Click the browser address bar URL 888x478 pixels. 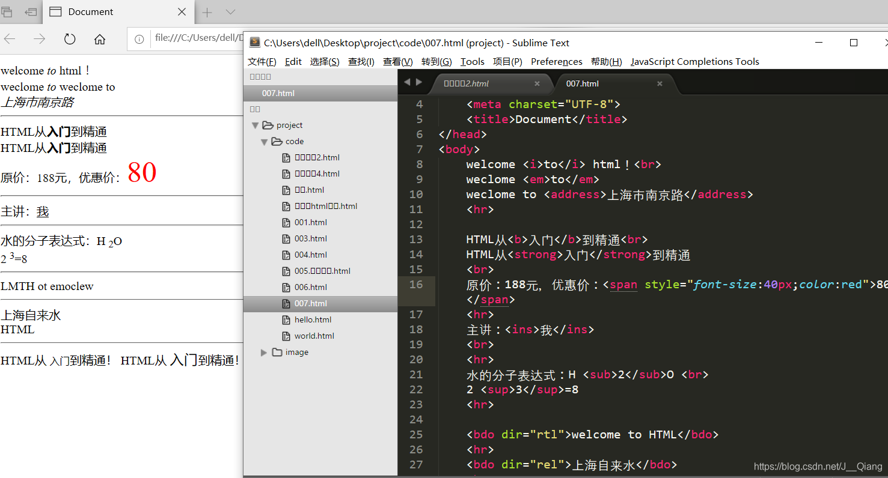point(198,38)
